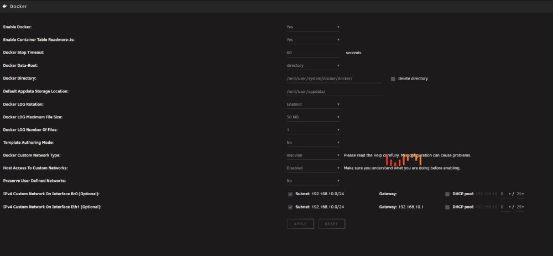Click the Apply button

[x=300, y=224]
